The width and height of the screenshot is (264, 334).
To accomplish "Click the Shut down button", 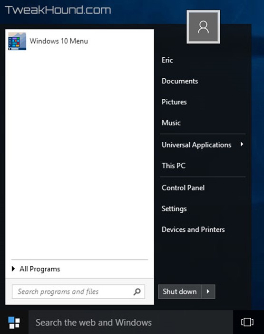I will 180,292.
